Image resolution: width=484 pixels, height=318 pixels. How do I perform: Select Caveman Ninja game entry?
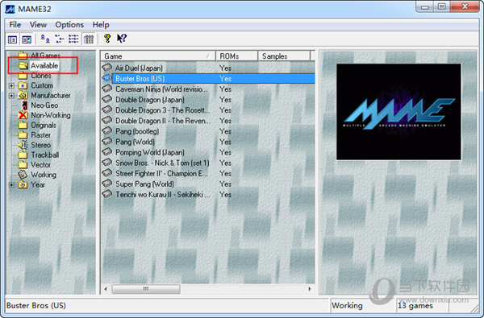click(161, 89)
